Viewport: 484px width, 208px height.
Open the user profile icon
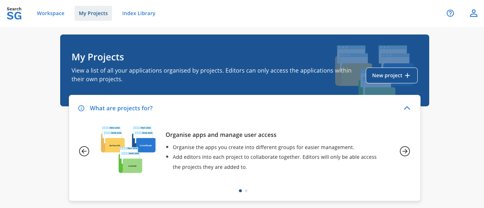pos(474,13)
